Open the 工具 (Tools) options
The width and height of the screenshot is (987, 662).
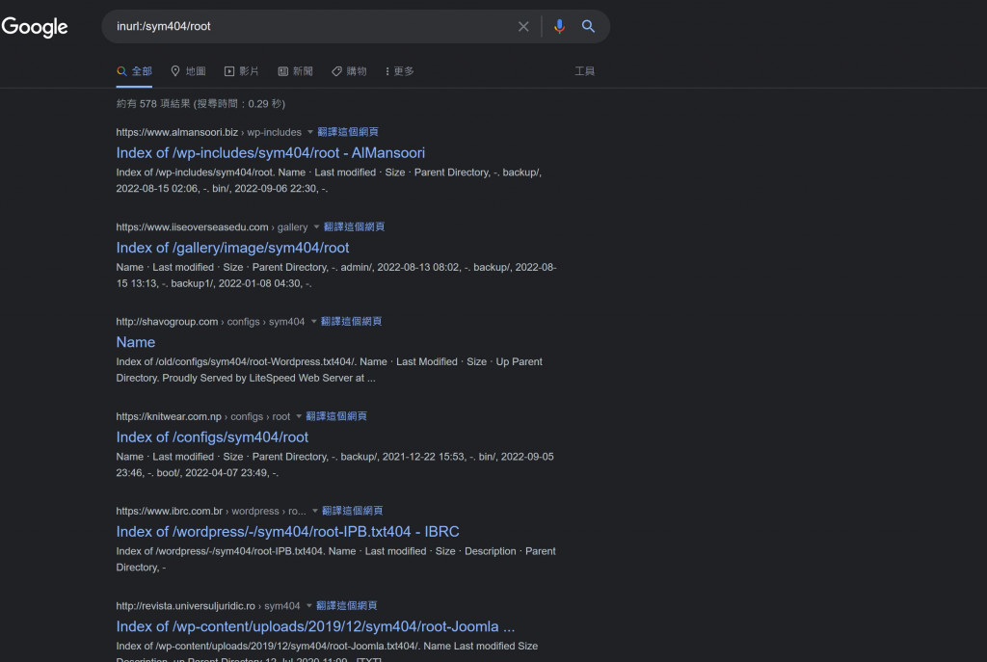(584, 71)
